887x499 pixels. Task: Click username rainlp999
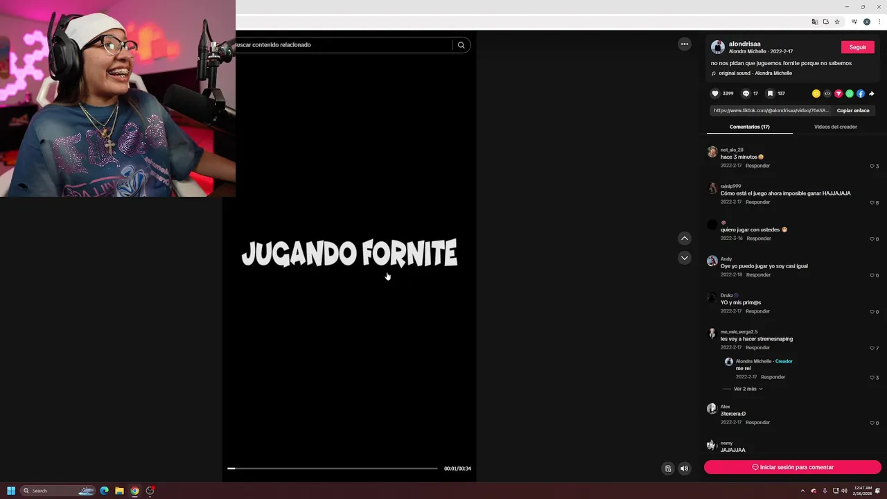click(x=730, y=186)
